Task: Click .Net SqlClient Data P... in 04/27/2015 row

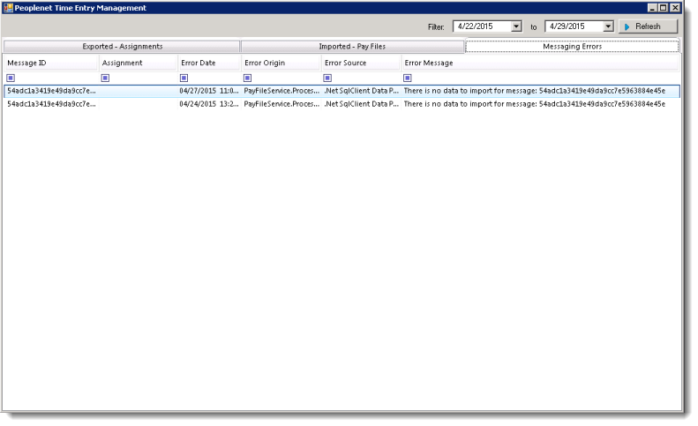Action: (362, 91)
